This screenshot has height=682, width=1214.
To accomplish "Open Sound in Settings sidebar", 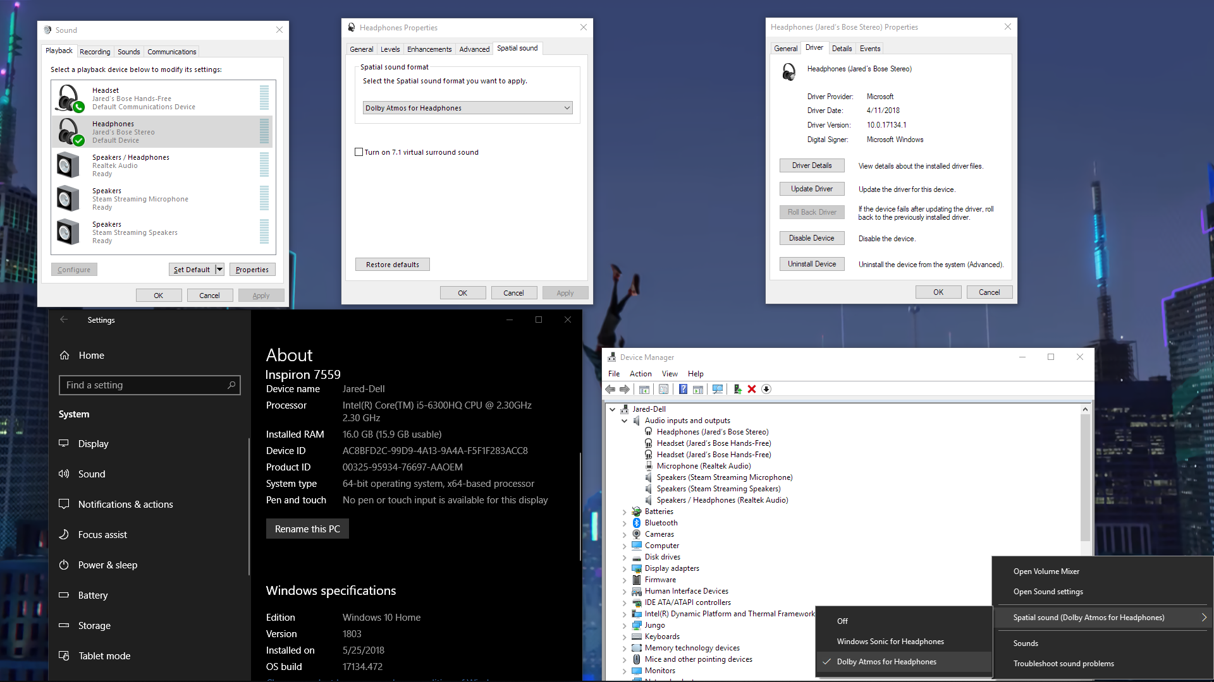I will pos(92,474).
